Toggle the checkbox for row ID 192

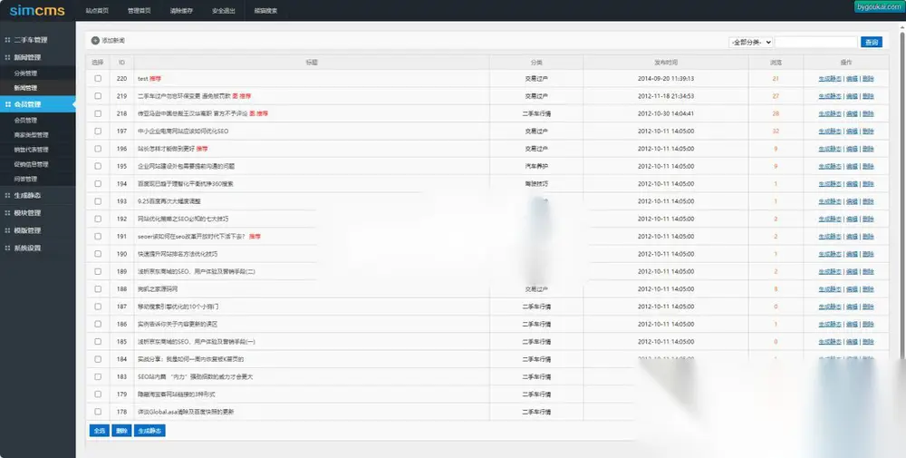point(98,219)
